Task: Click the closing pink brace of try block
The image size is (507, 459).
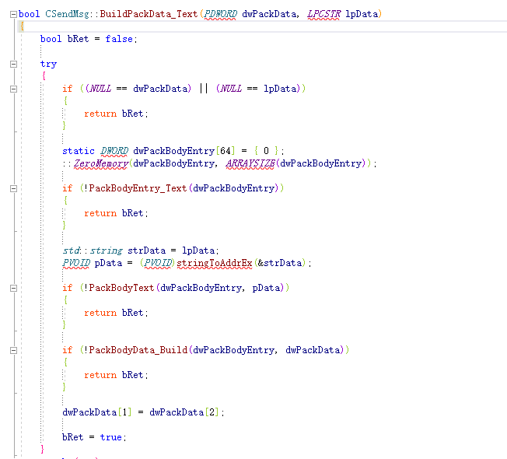Action: pos(42,450)
